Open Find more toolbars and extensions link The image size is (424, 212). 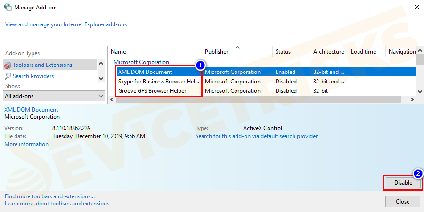pyautogui.click(x=50, y=196)
